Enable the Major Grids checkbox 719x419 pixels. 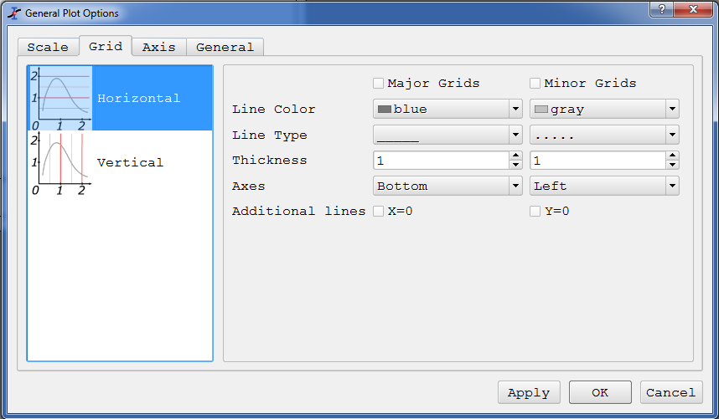pos(378,84)
